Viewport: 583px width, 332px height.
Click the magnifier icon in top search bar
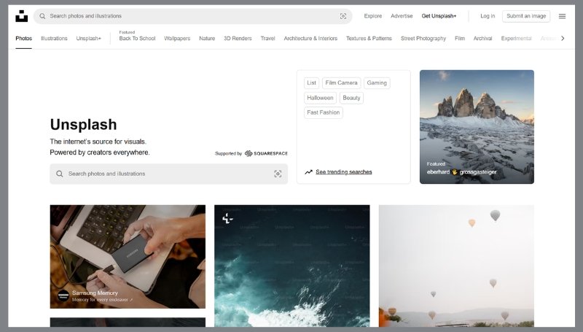[x=42, y=16]
